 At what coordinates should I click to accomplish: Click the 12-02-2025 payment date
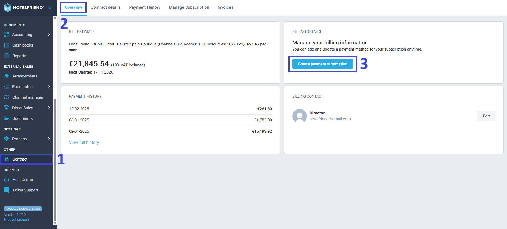click(x=79, y=109)
